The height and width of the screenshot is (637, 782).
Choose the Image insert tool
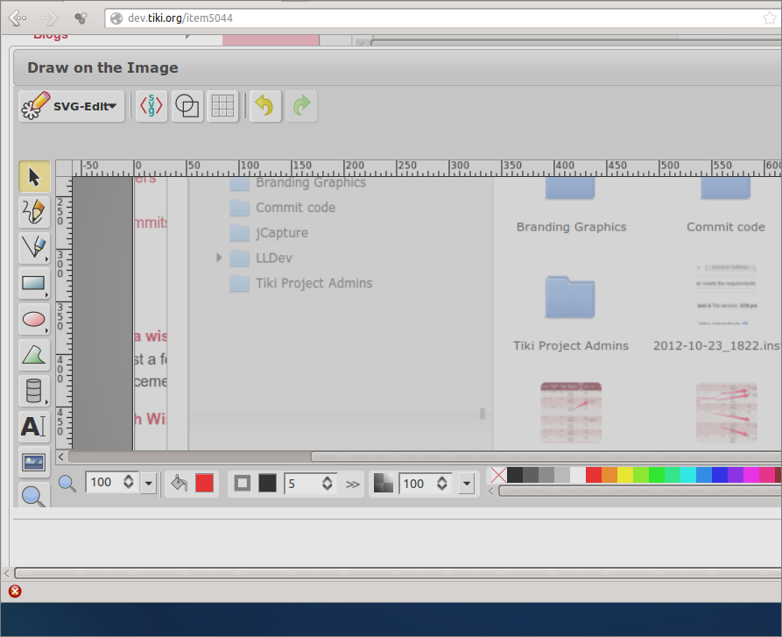pyautogui.click(x=34, y=463)
